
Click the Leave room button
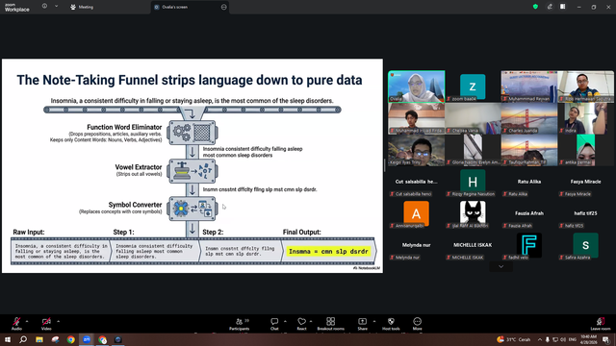(x=601, y=324)
